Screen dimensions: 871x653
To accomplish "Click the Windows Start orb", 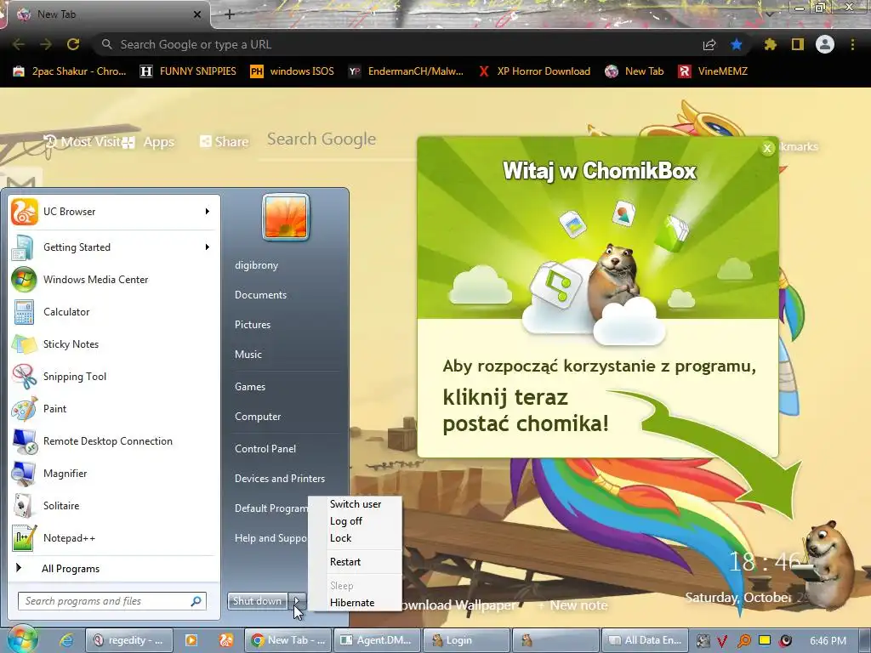I will pos(21,639).
